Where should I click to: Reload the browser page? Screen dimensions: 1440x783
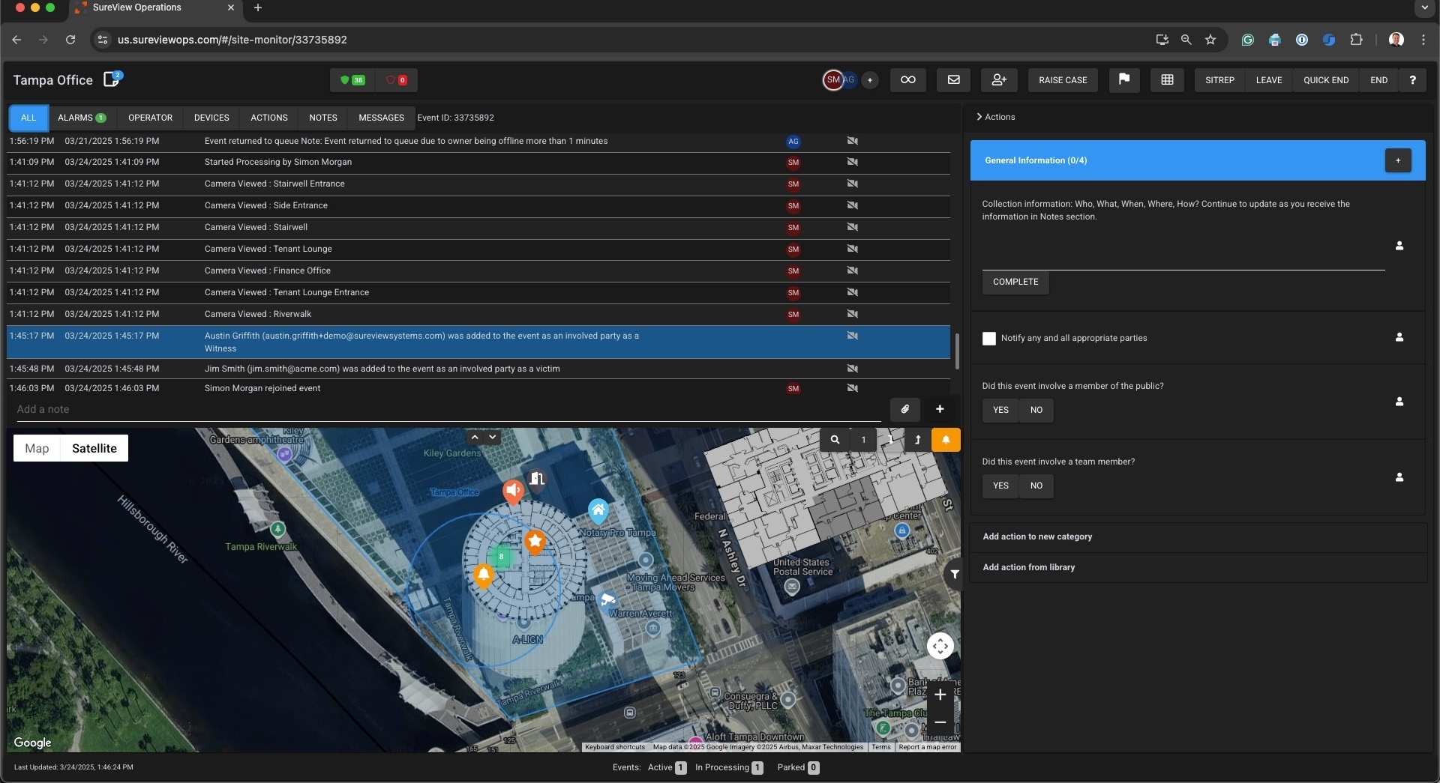(70, 40)
